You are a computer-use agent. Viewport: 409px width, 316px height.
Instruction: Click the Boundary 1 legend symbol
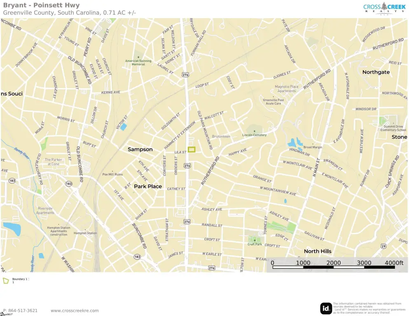click(x=6, y=281)
